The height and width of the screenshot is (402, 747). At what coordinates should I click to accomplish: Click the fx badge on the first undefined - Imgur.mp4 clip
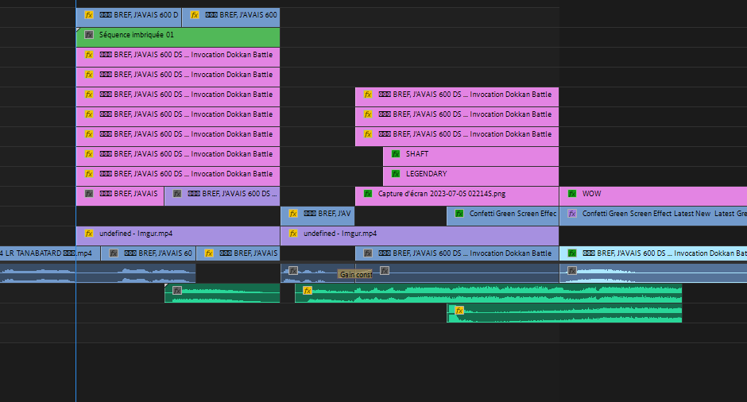point(89,234)
